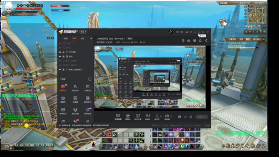Image resolution: width=279 pixels, height=157 pixels.
Task: Click the 直播伴侣 logo
Action: tap(68, 32)
